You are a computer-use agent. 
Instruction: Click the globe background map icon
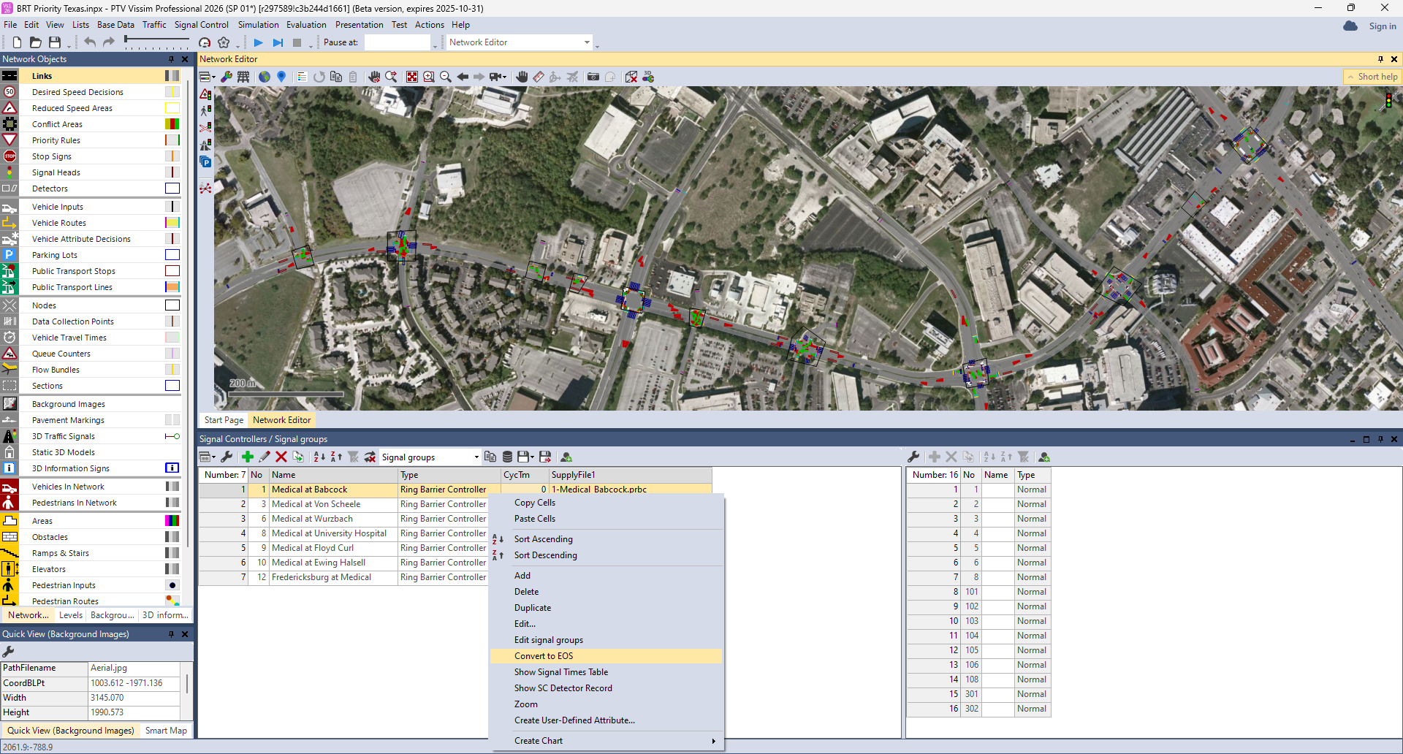[265, 77]
